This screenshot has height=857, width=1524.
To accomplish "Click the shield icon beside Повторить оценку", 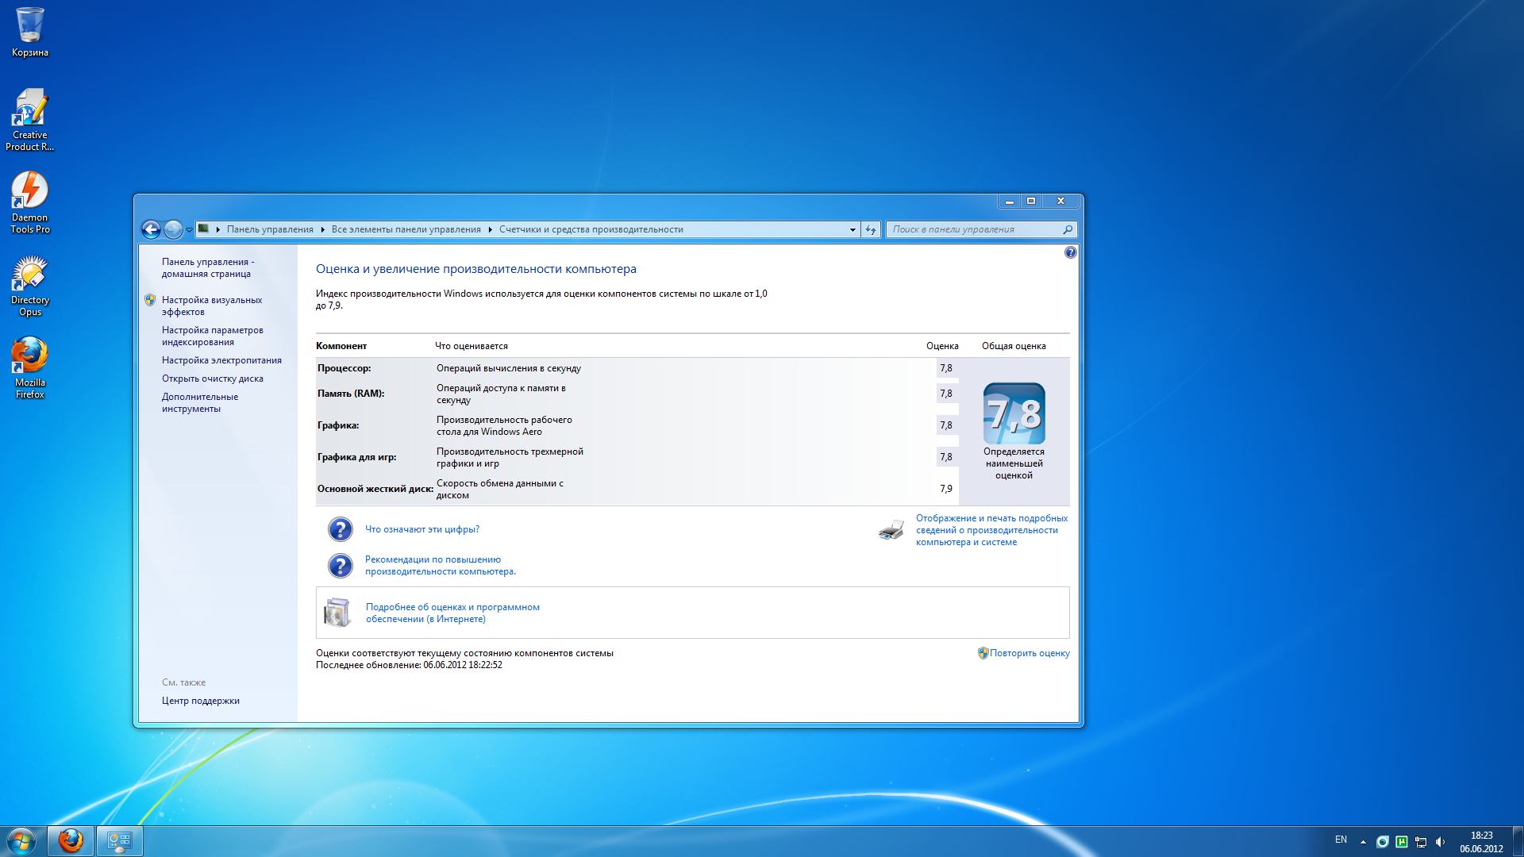I will coord(983,653).
